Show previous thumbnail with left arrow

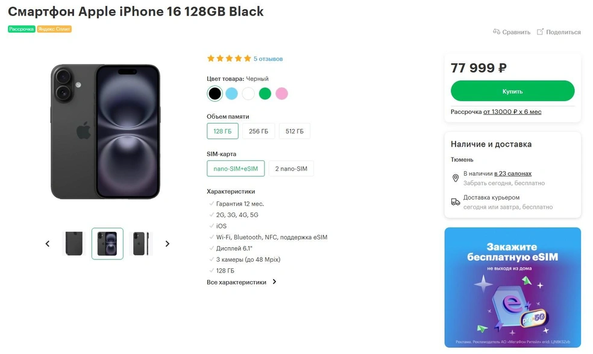(48, 244)
